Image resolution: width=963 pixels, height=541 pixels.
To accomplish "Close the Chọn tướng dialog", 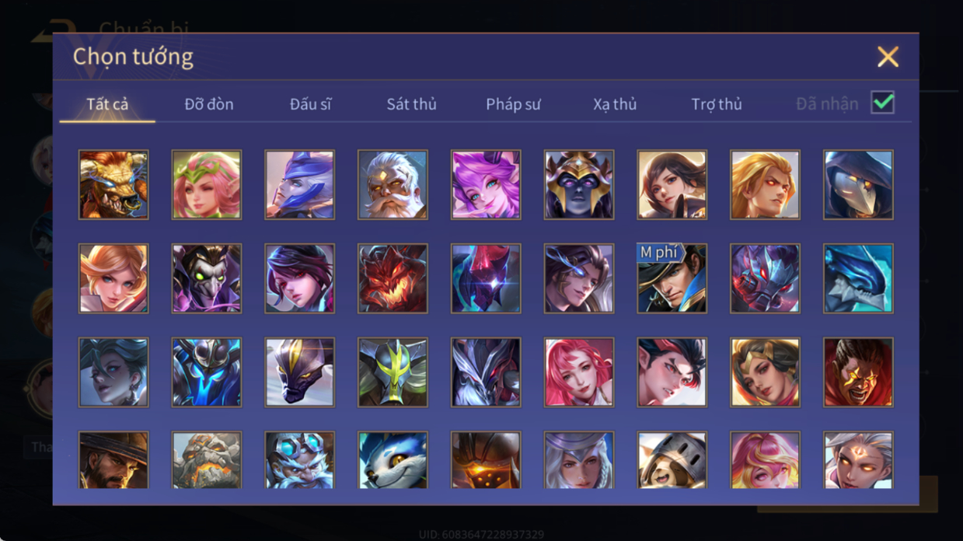I will point(888,57).
